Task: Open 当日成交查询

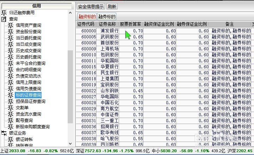Action: [x=28, y=44]
